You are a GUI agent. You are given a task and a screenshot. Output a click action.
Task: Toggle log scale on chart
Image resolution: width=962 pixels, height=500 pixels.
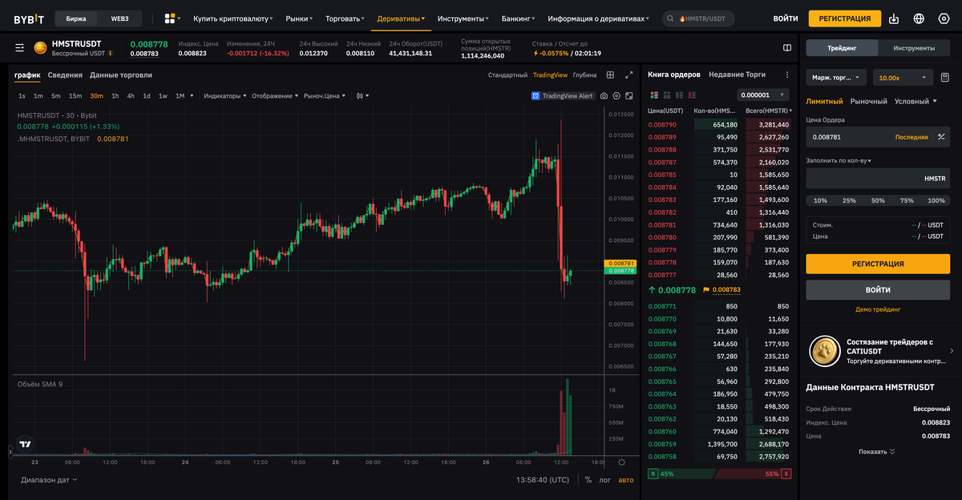(x=604, y=480)
